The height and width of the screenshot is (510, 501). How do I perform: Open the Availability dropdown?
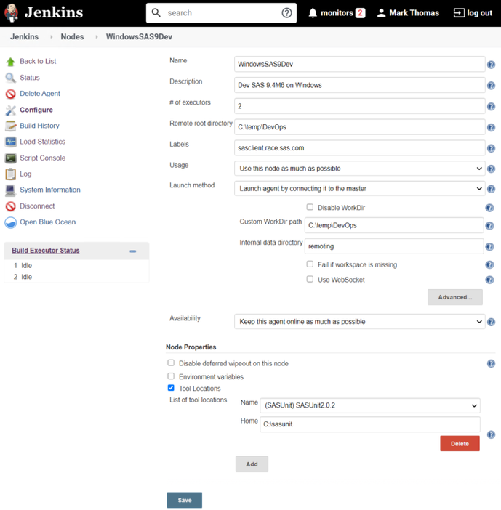click(360, 322)
